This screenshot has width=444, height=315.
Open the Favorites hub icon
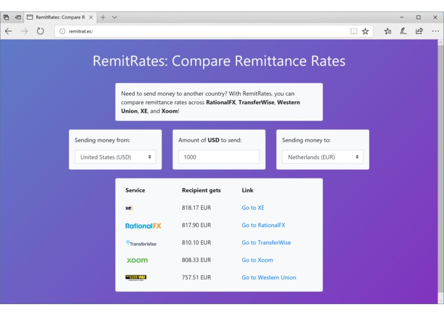pyautogui.click(x=388, y=31)
